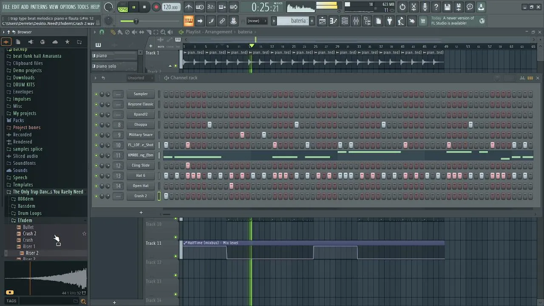The height and width of the screenshot is (306, 544).
Task: Adjust the Sampler channel volume knob
Action: [108, 94]
